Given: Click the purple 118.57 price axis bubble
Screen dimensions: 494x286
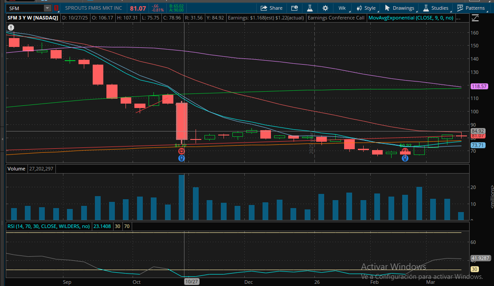Looking at the screenshot, I should (x=479, y=86).
